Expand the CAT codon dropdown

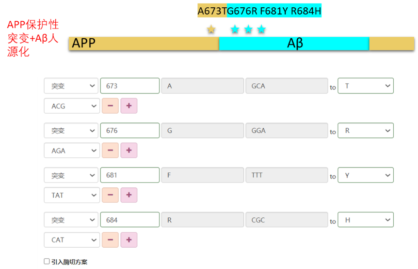pyautogui.click(x=71, y=239)
